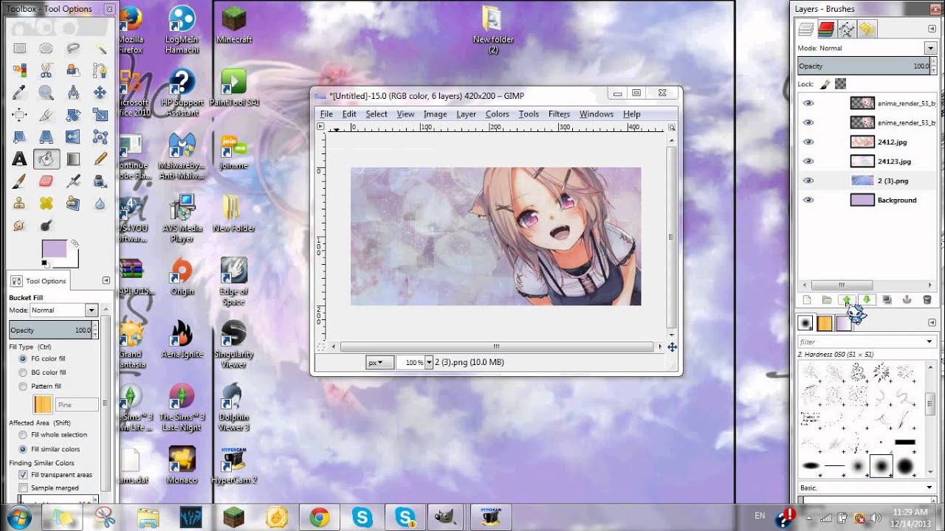Hide the 24123.jpg layer

coord(808,161)
